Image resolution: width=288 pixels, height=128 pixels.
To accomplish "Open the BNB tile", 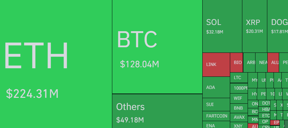I will (239, 108).
